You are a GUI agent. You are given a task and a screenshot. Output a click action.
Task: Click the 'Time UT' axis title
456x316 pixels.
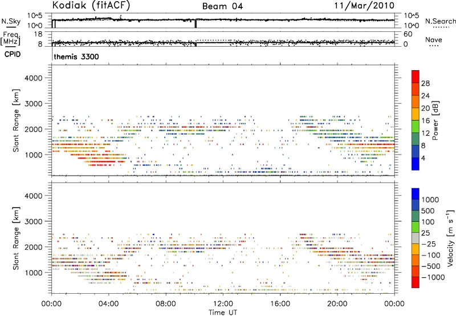tap(223, 313)
